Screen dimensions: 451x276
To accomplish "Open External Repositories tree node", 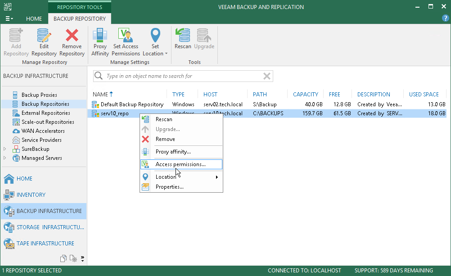I will 46,113.
